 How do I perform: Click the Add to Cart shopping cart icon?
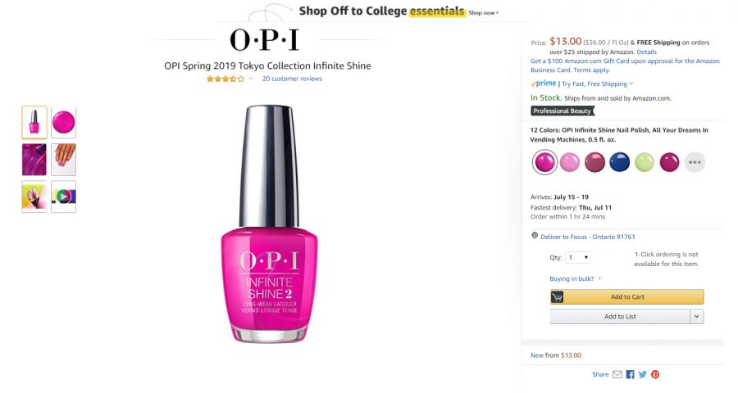point(558,297)
